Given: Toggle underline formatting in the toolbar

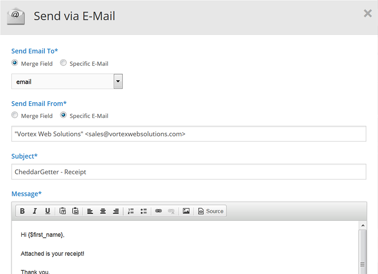Looking at the screenshot, I should click(47, 211).
